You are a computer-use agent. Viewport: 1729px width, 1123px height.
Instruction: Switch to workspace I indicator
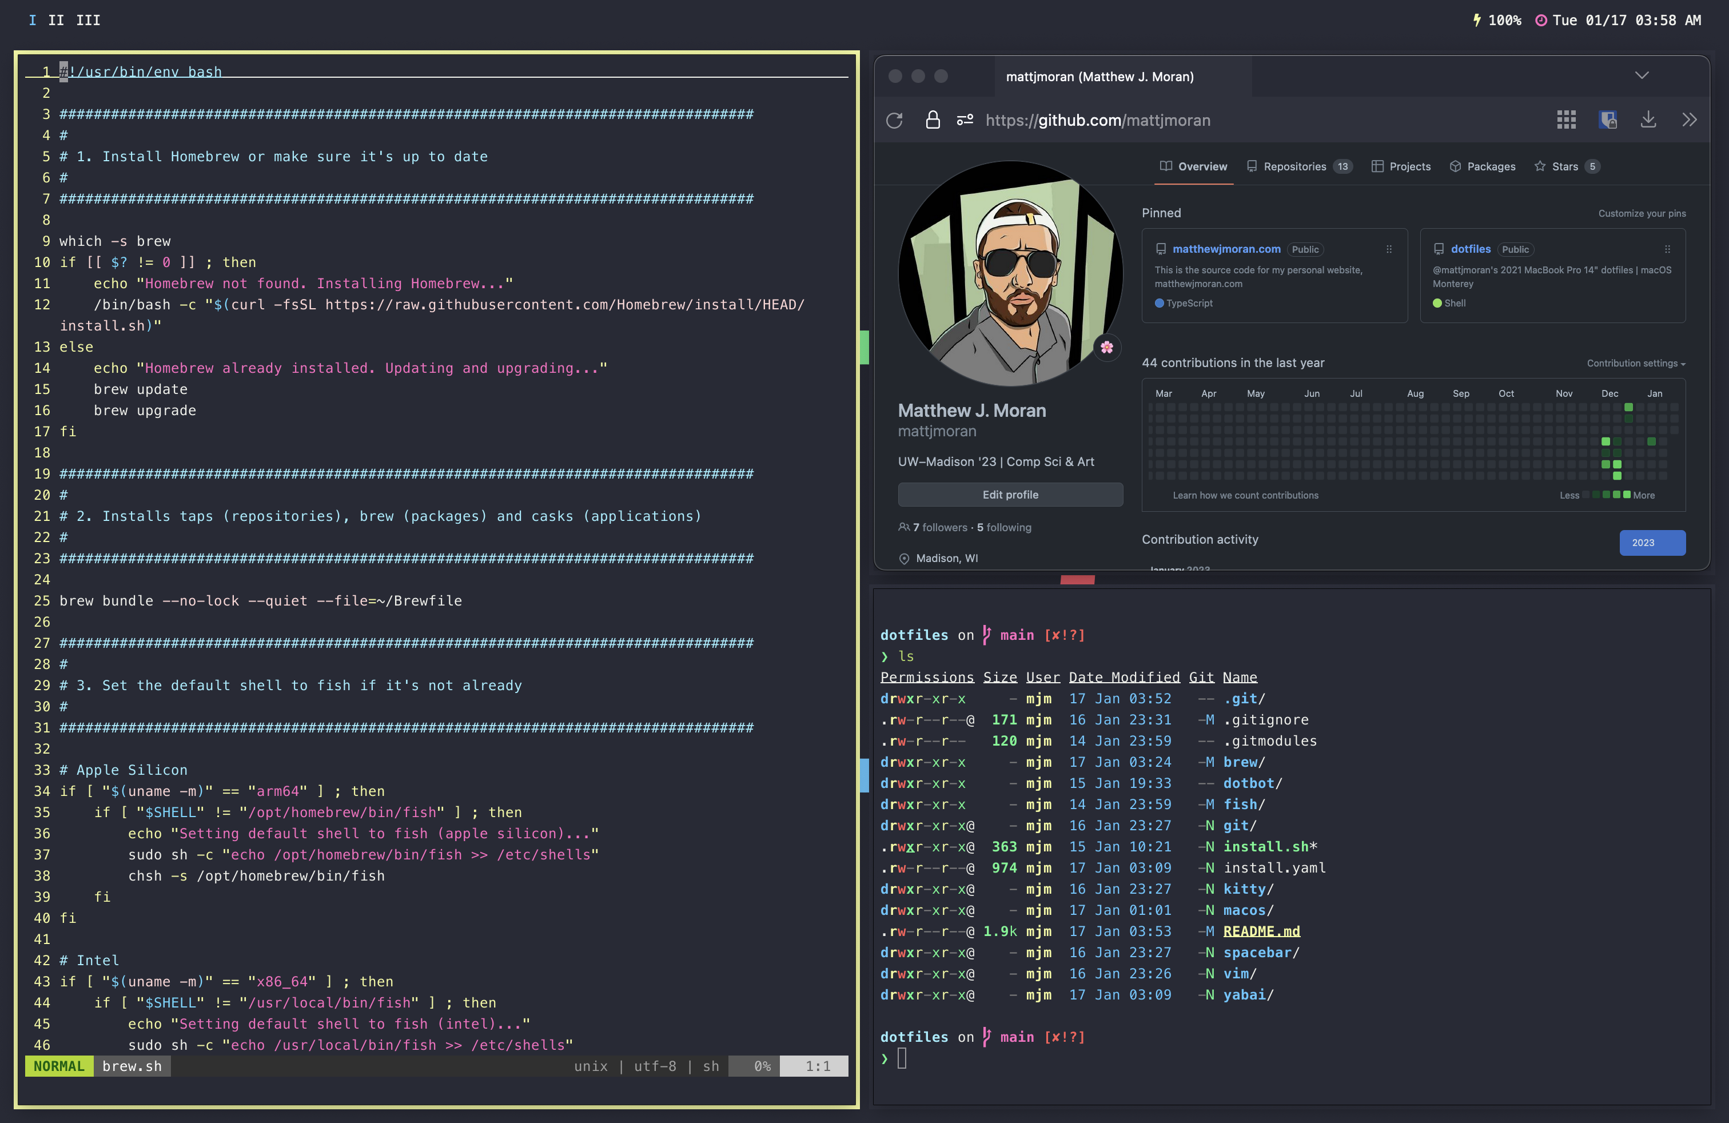click(33, 21)
